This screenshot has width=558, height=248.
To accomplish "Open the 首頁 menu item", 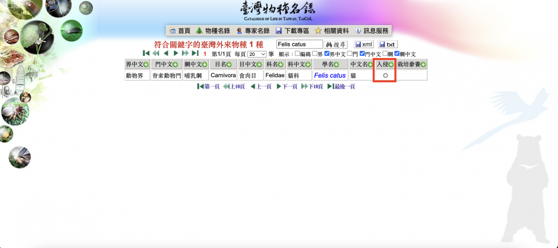I will (180, 31).
